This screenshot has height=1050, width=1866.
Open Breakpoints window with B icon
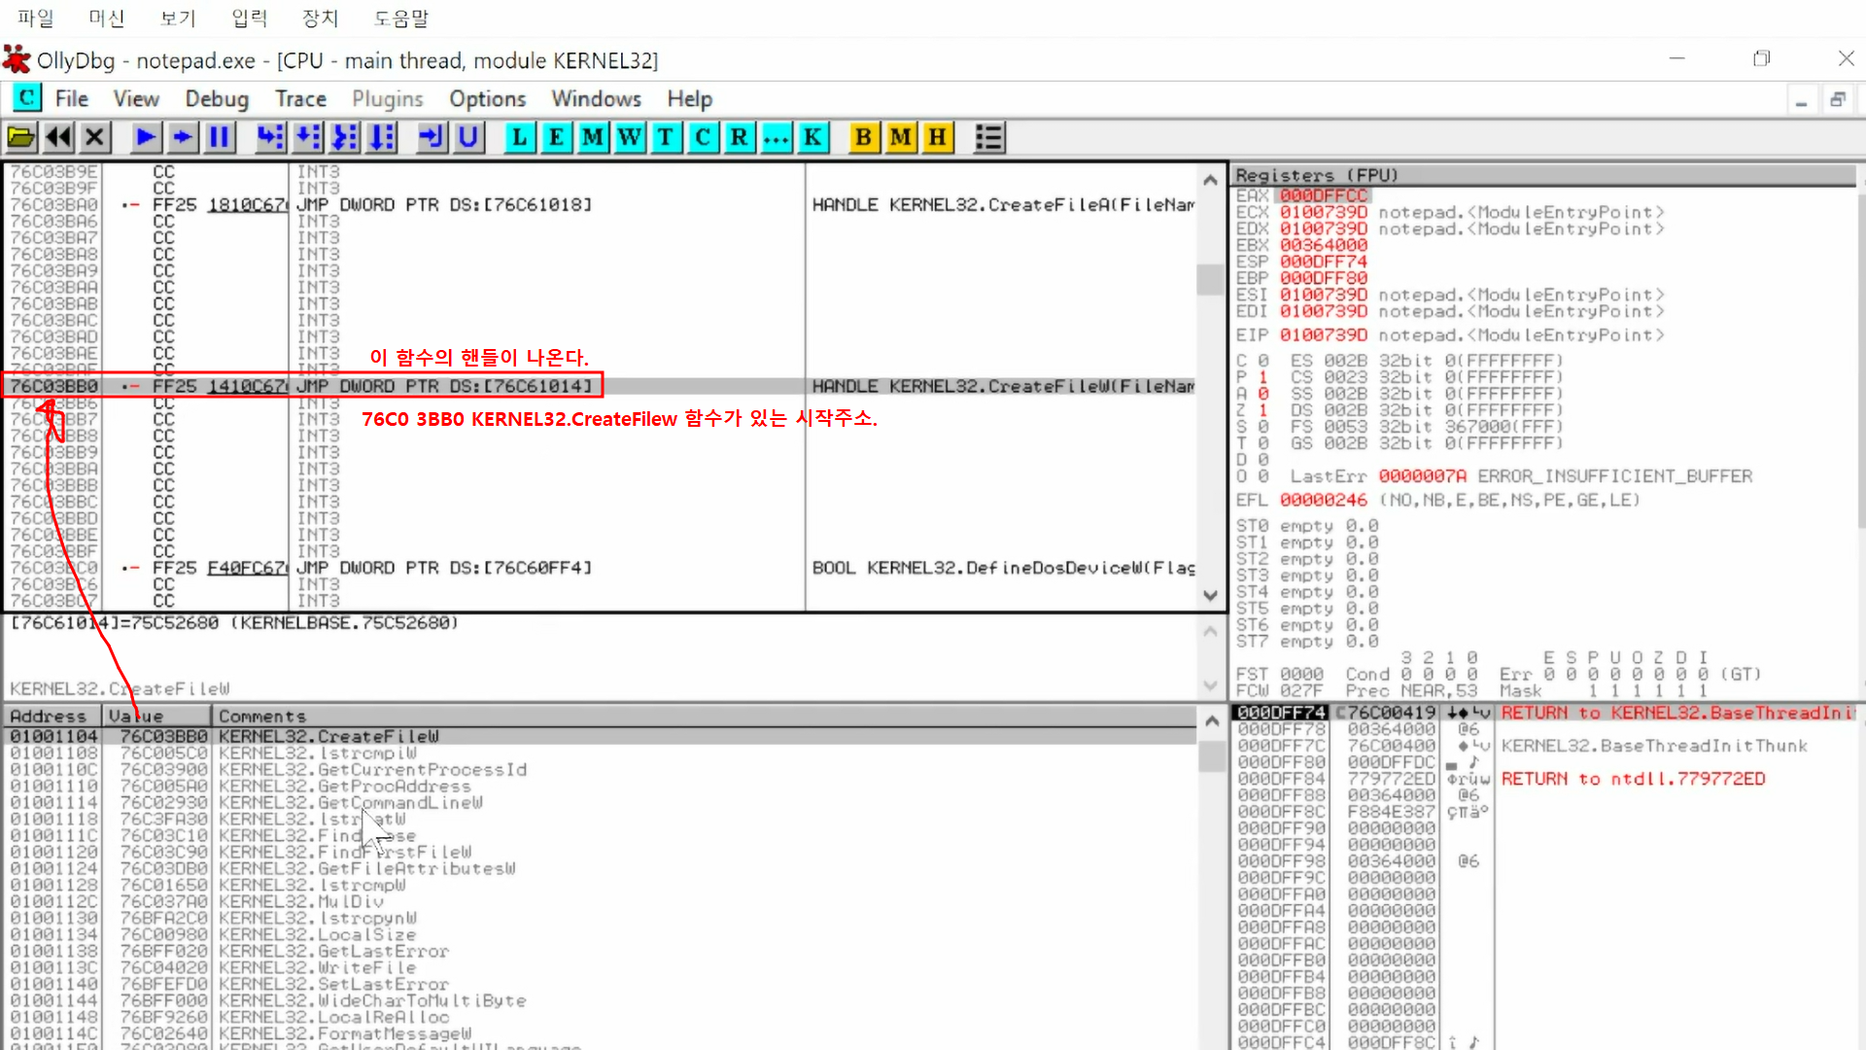(863, 137)
